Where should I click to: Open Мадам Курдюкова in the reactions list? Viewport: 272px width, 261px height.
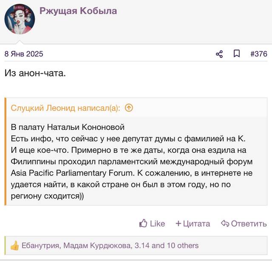pos(97,246)
